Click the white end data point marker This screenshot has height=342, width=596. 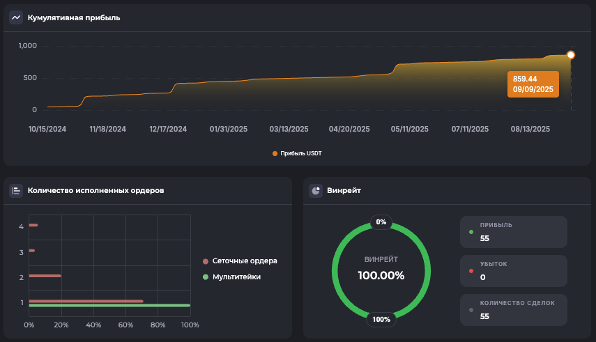(x=571, y=55)
